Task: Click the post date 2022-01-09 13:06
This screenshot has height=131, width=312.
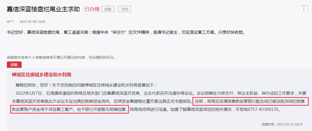Action: [32, 22]
